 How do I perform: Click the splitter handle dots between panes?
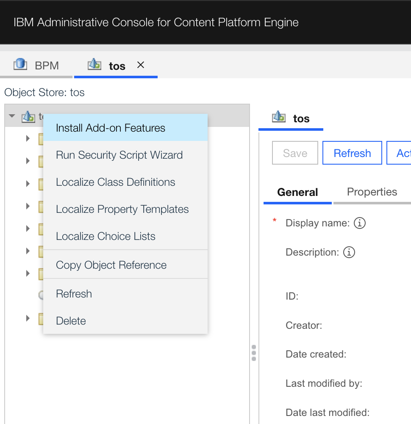[x=254, y=353]
